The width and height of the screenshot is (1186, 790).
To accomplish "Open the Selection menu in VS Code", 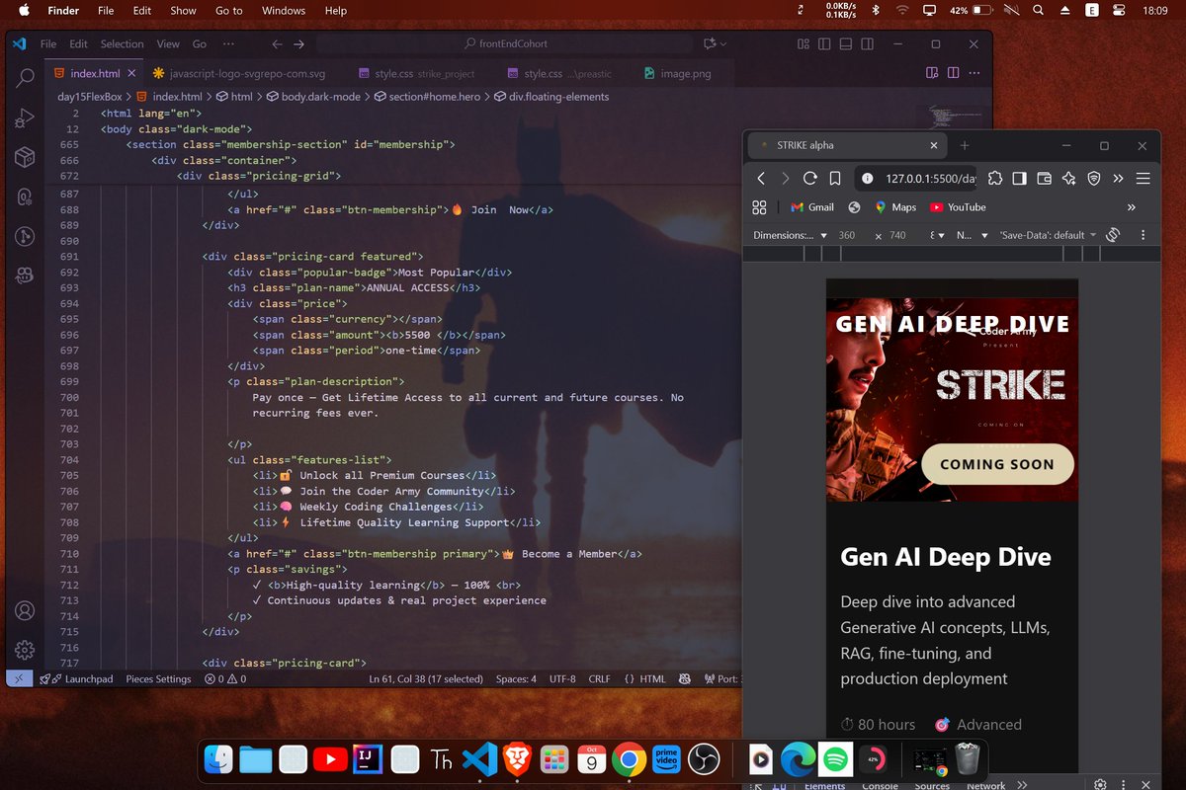I will (x=122, y=44).
